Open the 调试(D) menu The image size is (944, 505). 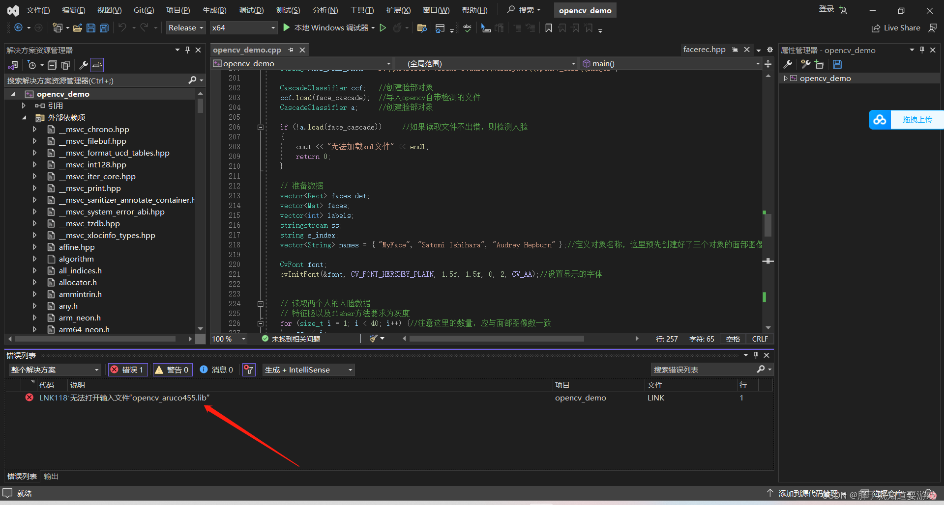(251, 10)
